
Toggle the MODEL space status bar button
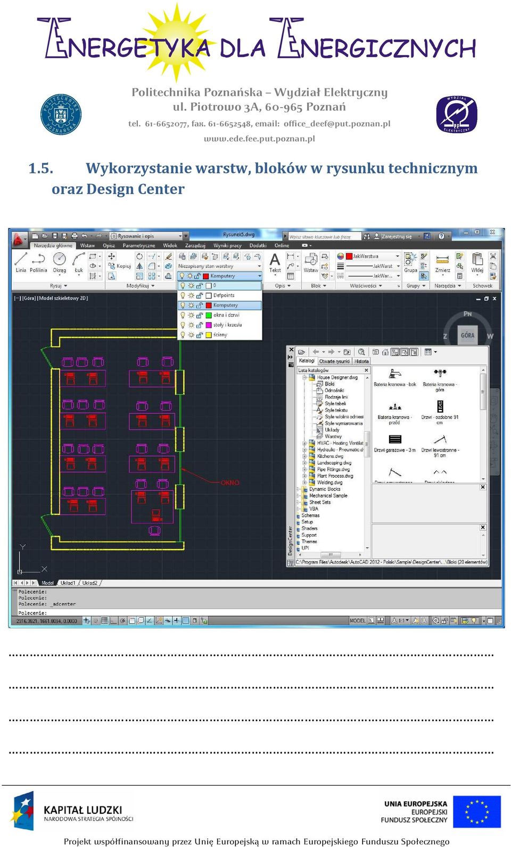[x=358, y=620]
